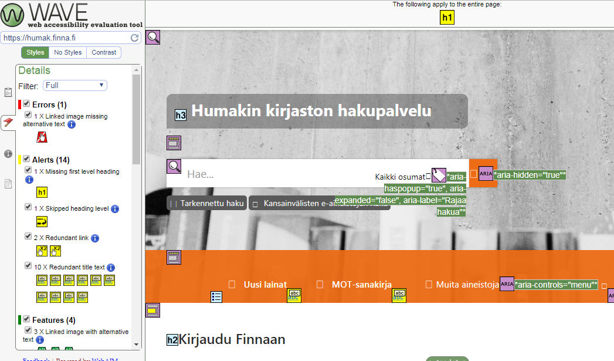
Task: Open the Kansainvälisten e-aineistojen haku link
Action: [320, 203]
